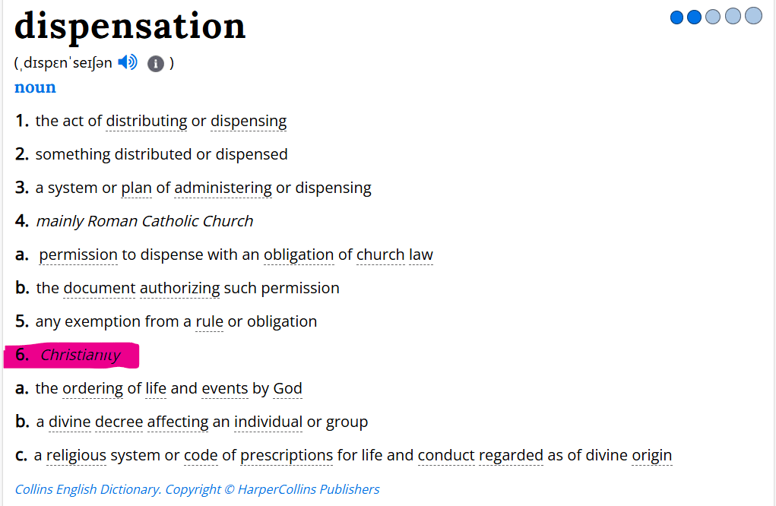Open the 'distributing' word link

click(147, 122)
